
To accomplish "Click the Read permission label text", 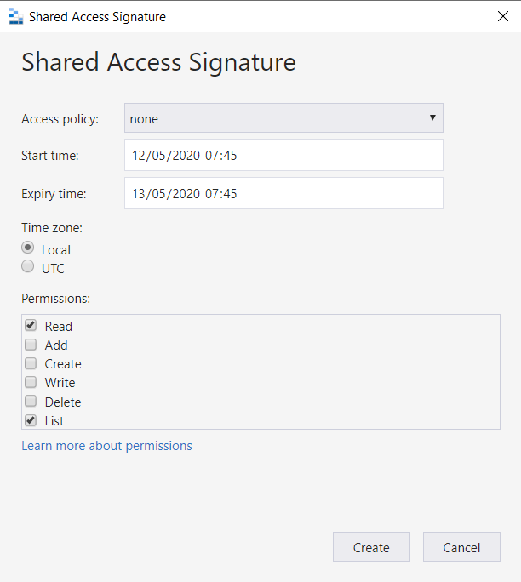I will pyautogui.click(x=59, y=327).
